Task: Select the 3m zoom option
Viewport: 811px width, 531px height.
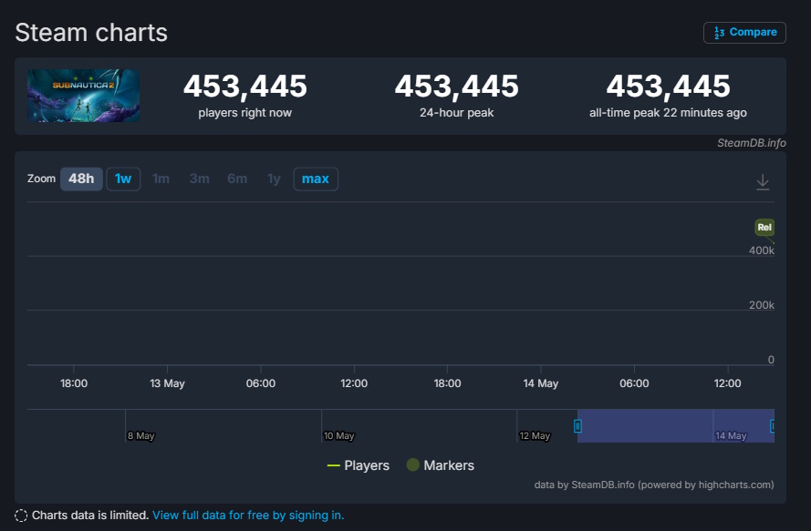Action: click(199, 179)
